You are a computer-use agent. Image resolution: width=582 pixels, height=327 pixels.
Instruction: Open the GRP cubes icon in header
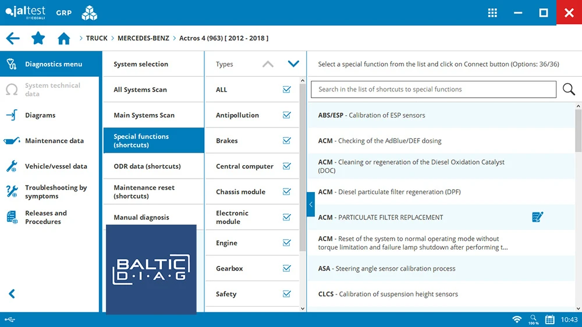[90, 13]
